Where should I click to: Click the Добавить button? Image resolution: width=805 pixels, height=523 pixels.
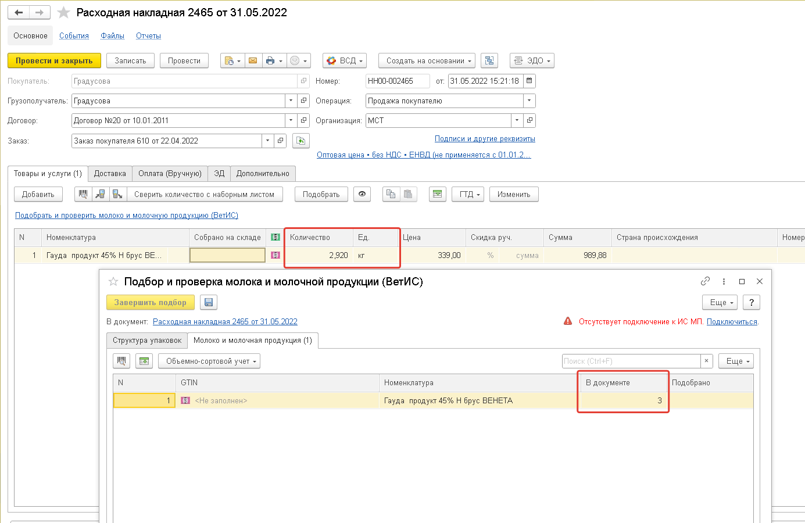point(38,194)
